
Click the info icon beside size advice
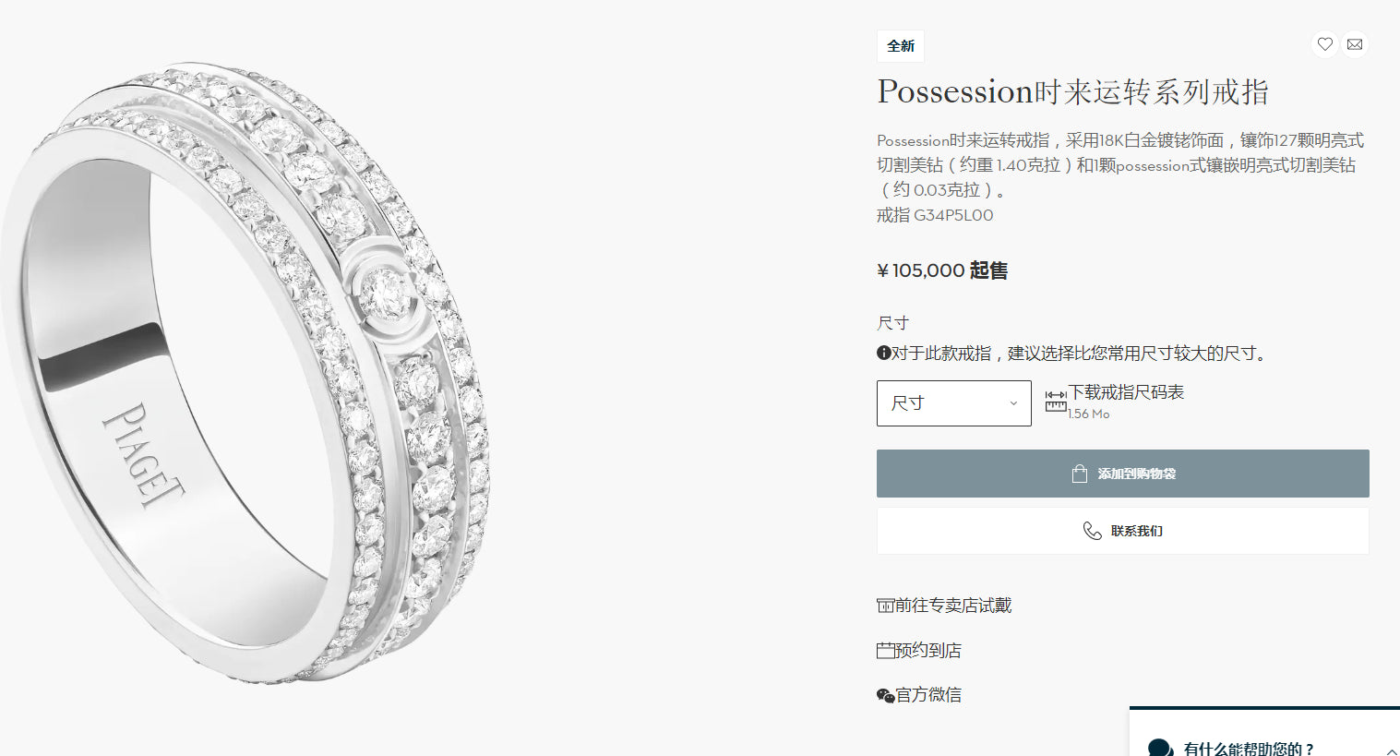coord(884,353)
